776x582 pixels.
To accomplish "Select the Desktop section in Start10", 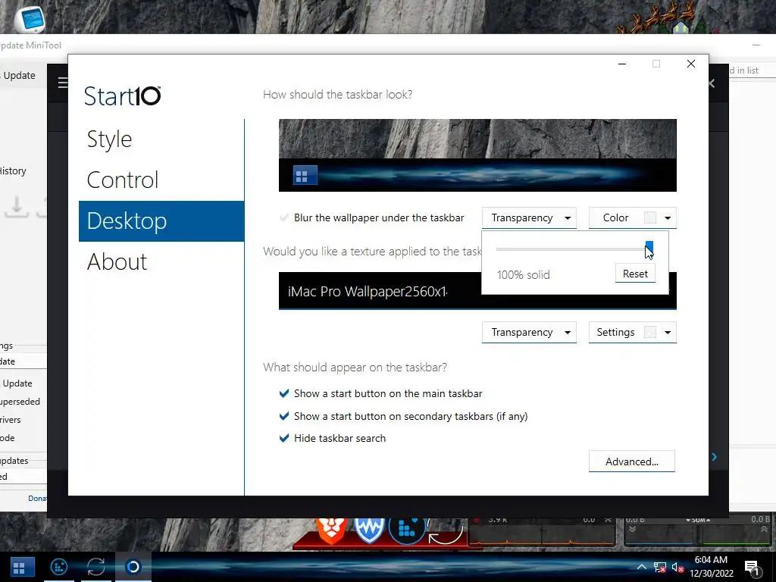I will coord(161,221).
